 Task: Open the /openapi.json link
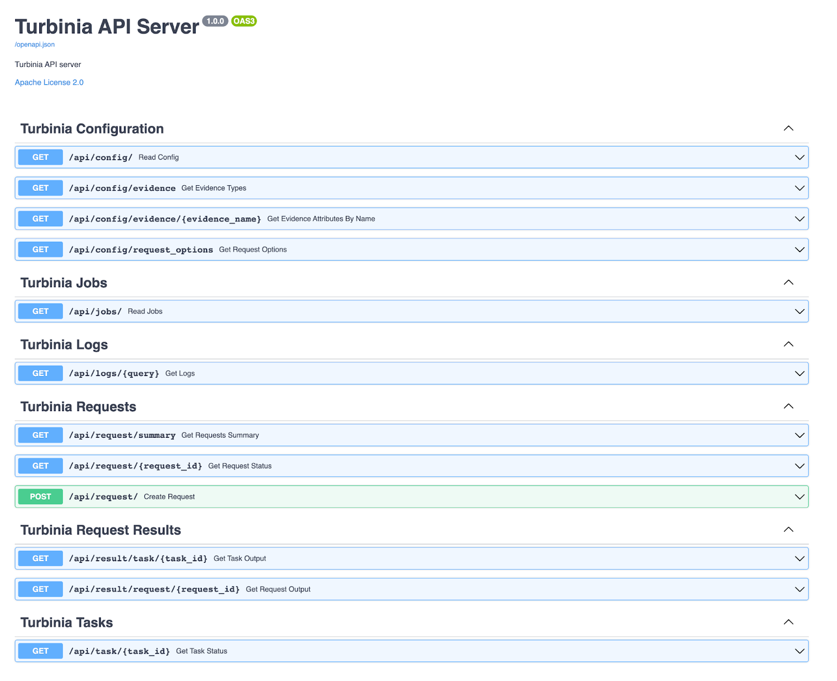tap(35, 44)
